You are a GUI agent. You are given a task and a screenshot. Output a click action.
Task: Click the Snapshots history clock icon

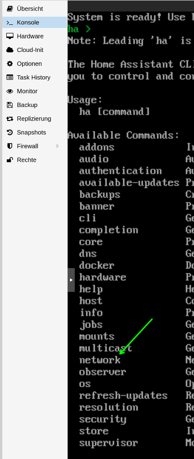9,133
